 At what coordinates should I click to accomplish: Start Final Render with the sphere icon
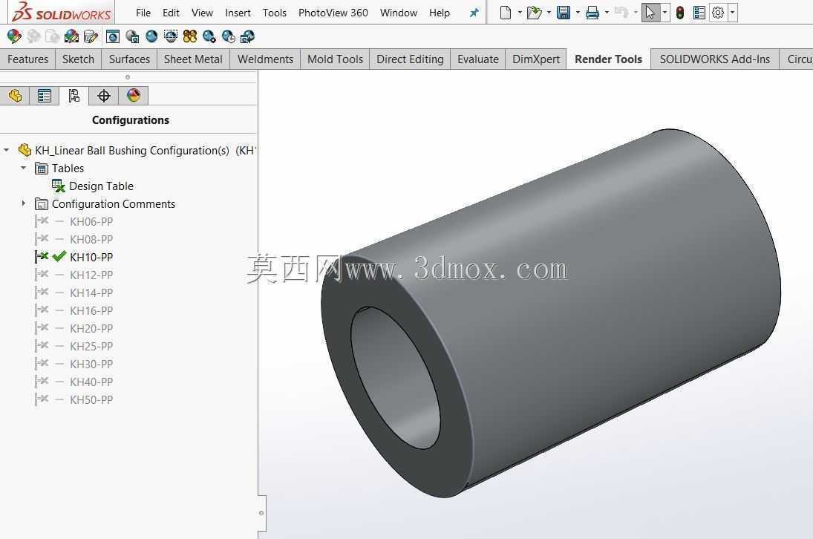151,36
